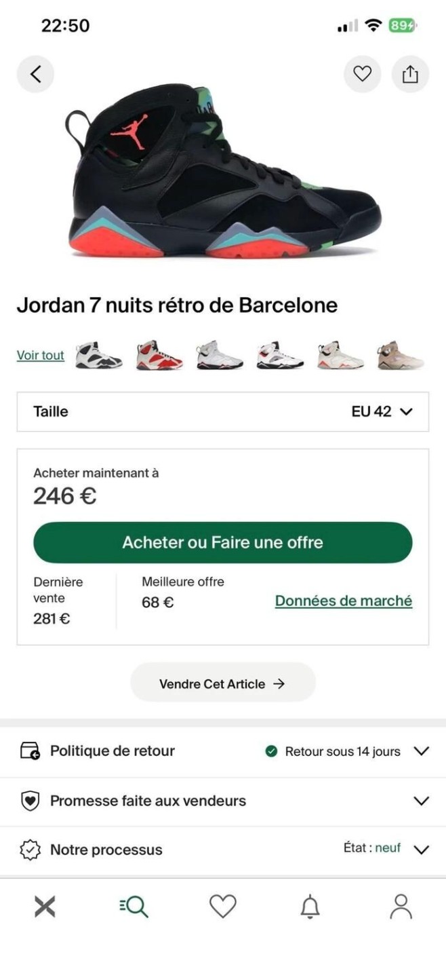The width and height of the screenshot is (446, 965).
Task: Expand the Politique de retour section
Action: [223, 751]
